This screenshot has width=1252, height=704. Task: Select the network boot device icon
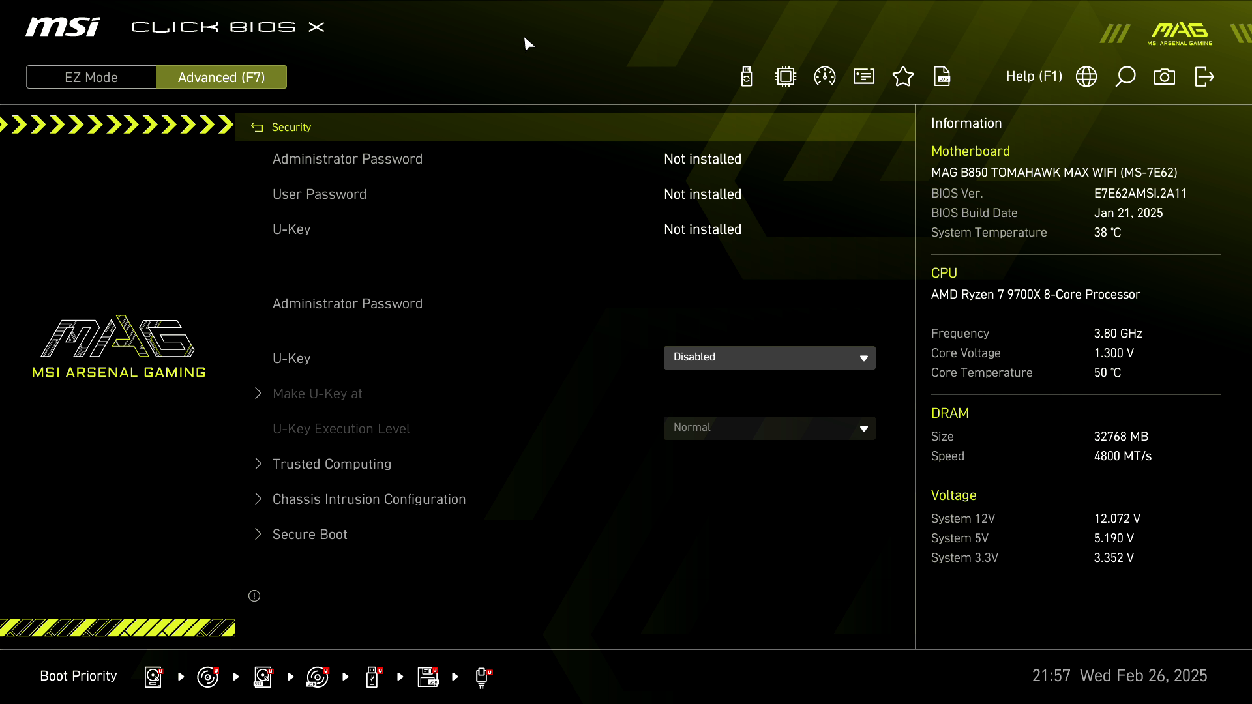[482, 677]
